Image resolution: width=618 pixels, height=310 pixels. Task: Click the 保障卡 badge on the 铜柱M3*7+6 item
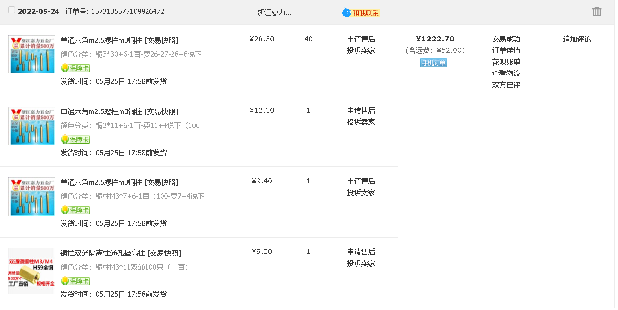pyautogui.click(x=75, y=210)
